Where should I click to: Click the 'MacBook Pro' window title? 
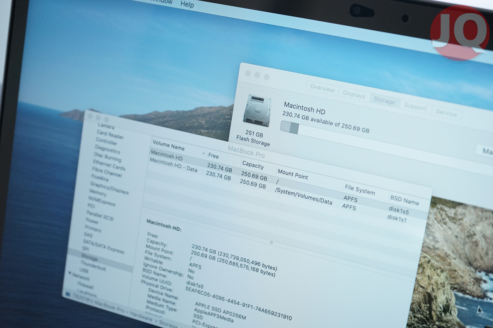(x=246, y=152)
